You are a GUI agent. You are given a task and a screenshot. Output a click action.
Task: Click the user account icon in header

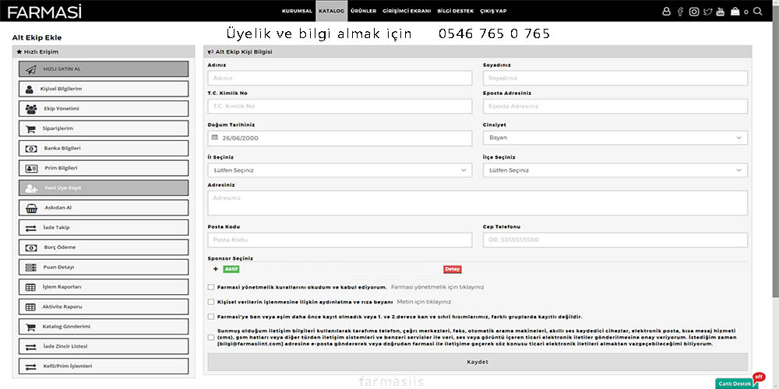tap(666, 12)
